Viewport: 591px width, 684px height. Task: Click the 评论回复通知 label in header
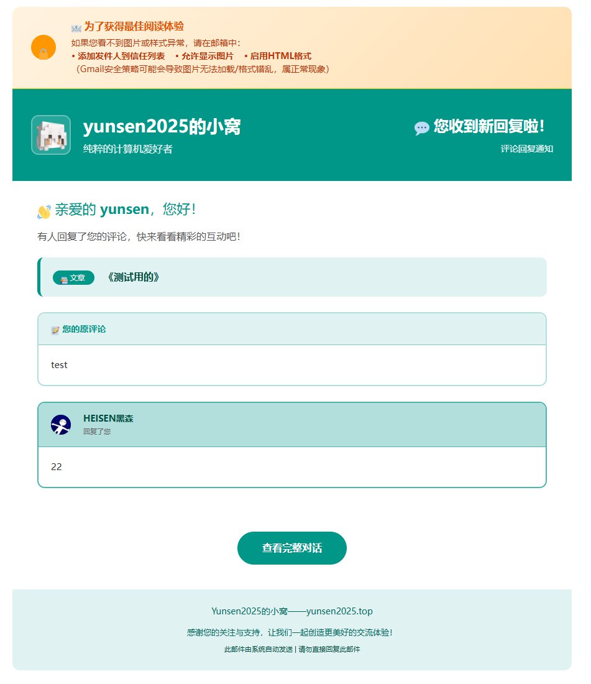[526, 149]
